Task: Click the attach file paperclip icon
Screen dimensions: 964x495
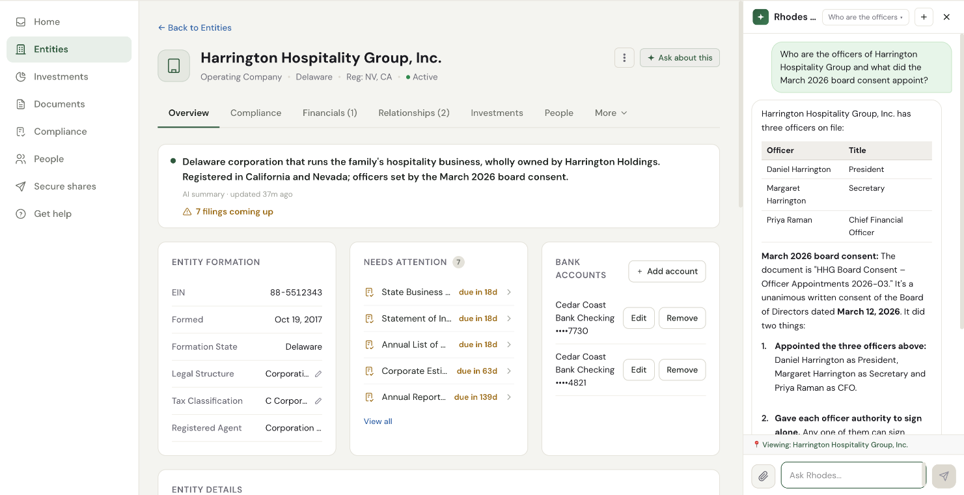Action: (x=764, y=476)
